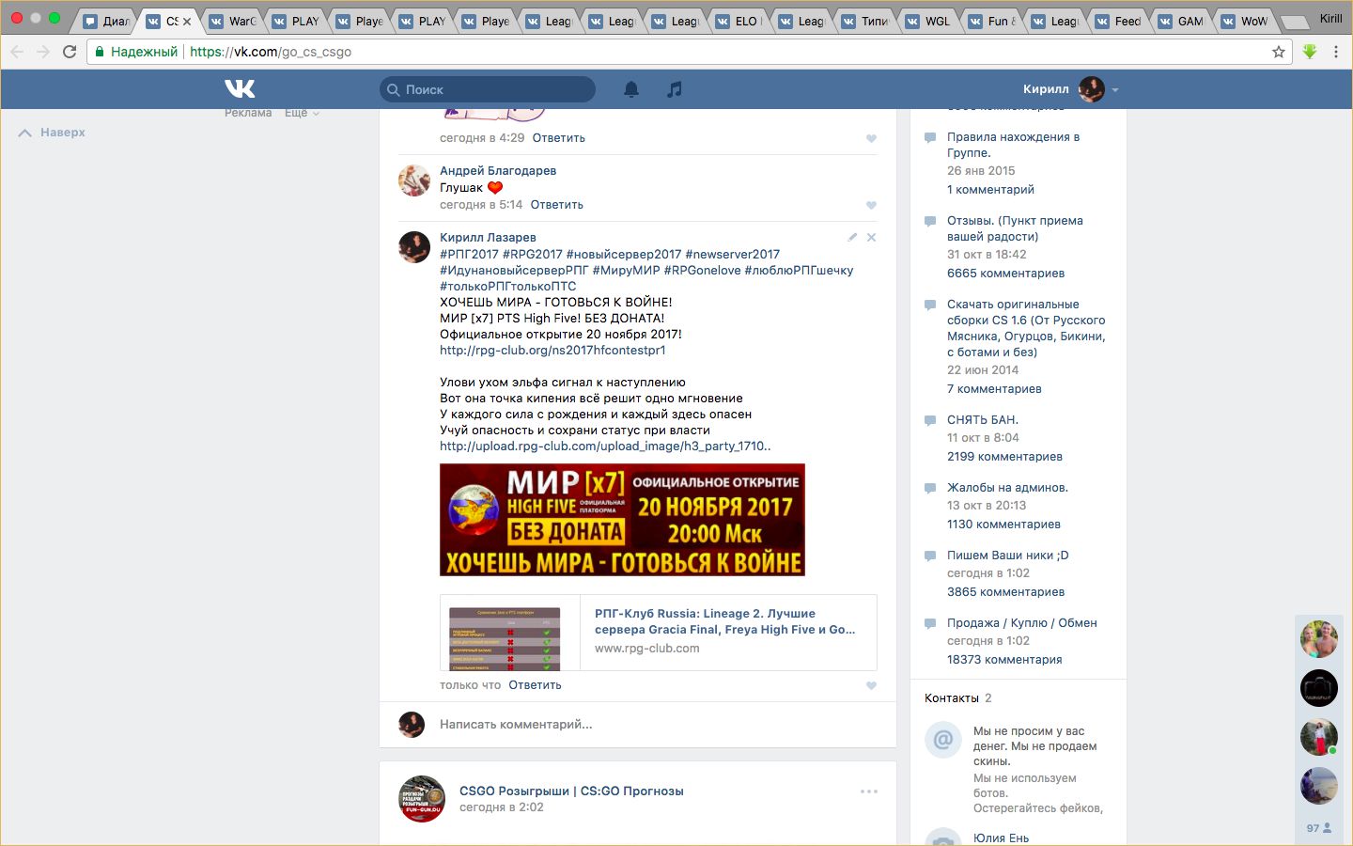Open the online friend chat avatar with green dot

click(1318, 737)
